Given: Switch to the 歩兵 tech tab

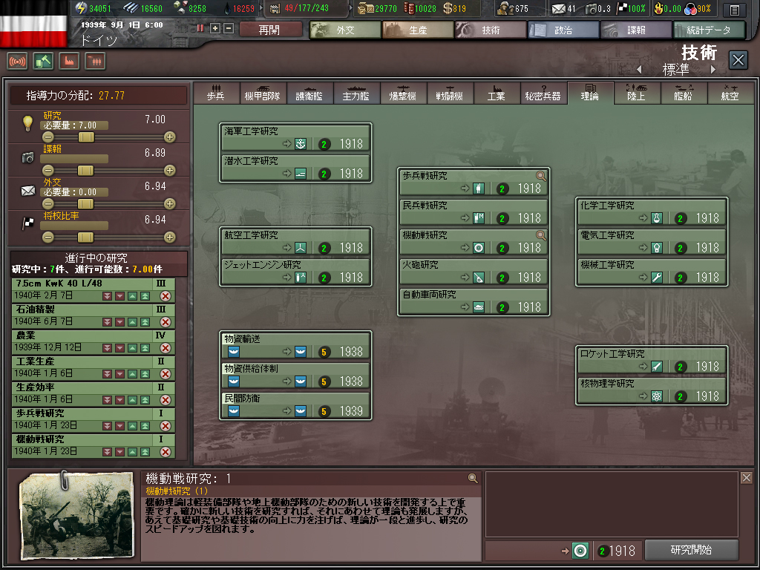Looking at the screenshot, I should [x=217, y=94].
